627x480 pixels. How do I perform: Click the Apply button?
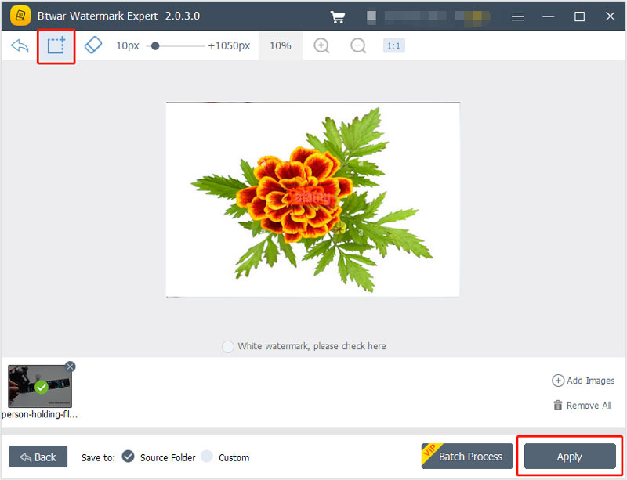(x=570, y=456)
